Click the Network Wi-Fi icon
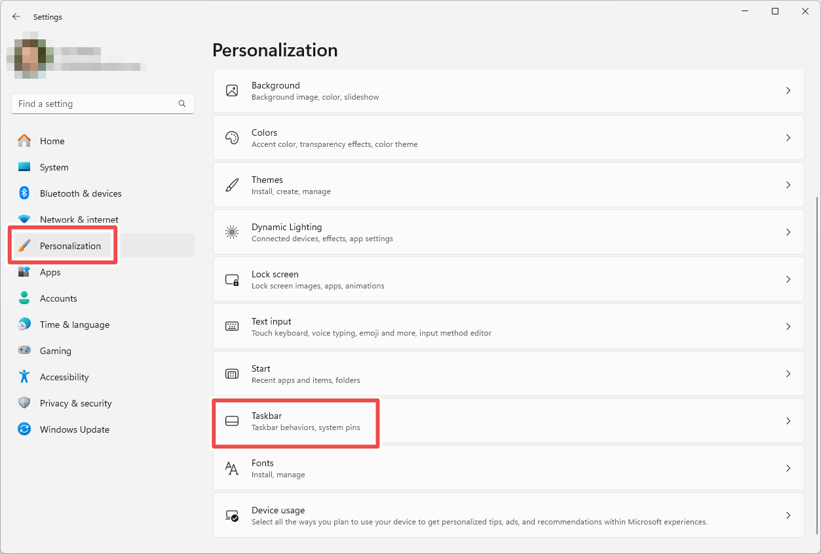Screen dimensions: 821x554 24,219
